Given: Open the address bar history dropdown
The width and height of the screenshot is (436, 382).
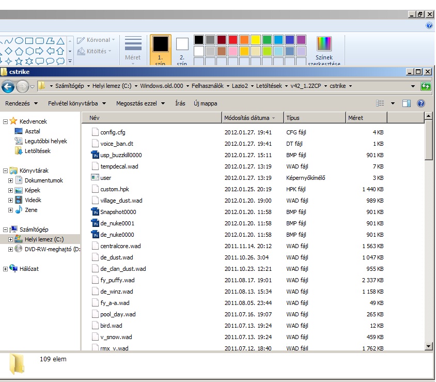Looking at the screenshot, I should coord(413,86).
